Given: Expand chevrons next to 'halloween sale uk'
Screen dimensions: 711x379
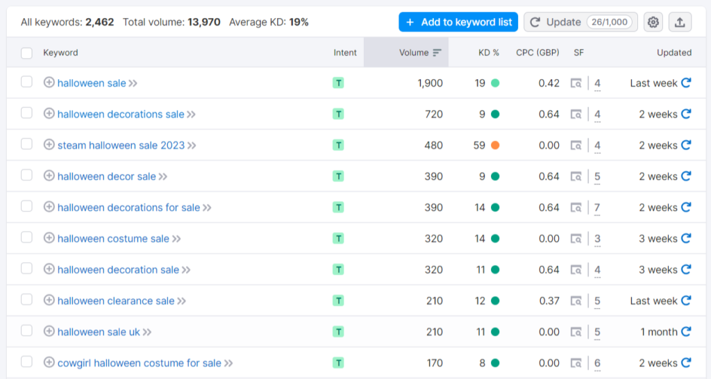Looking at the screenshot, I should point(147,332).
